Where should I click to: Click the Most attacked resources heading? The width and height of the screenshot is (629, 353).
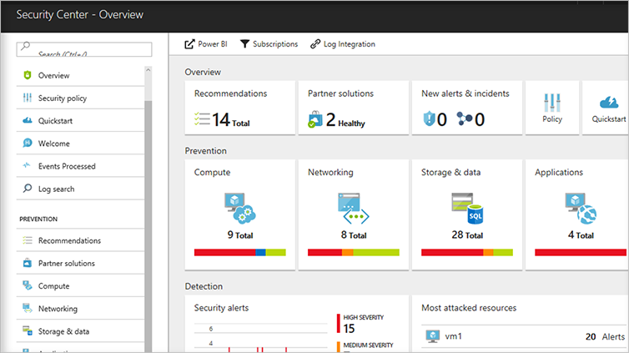pyautogui.click(x=469, y=308)
